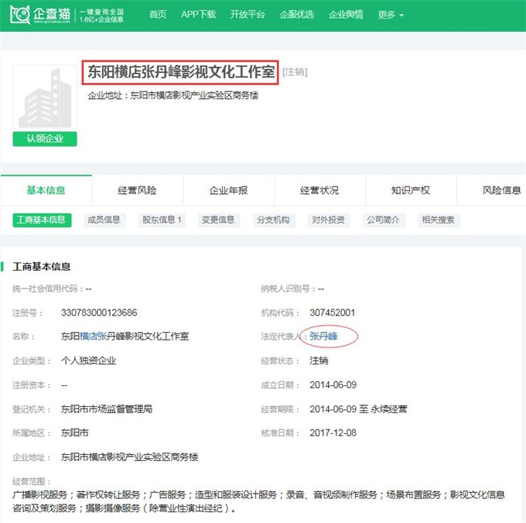Image resolution: width=526 pixels, height=523 pixels.
Task: Click the 张丹峰 legal representative link
Action: (x=323, y=337)
